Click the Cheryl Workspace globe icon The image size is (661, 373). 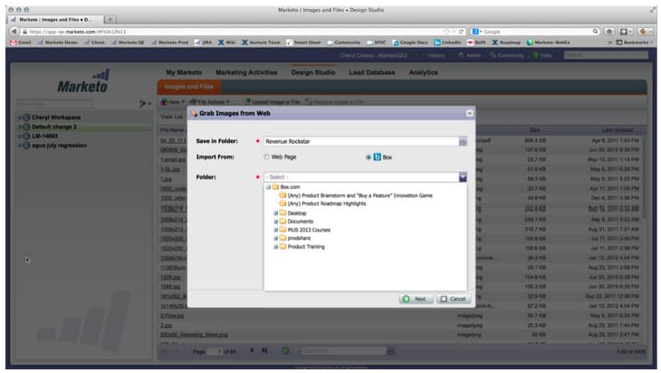click(26, 117)
